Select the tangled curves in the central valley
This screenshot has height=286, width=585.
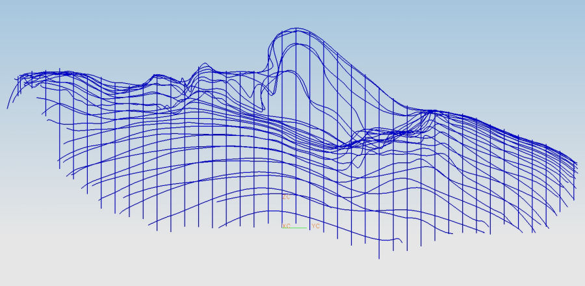tap(364, 140)
